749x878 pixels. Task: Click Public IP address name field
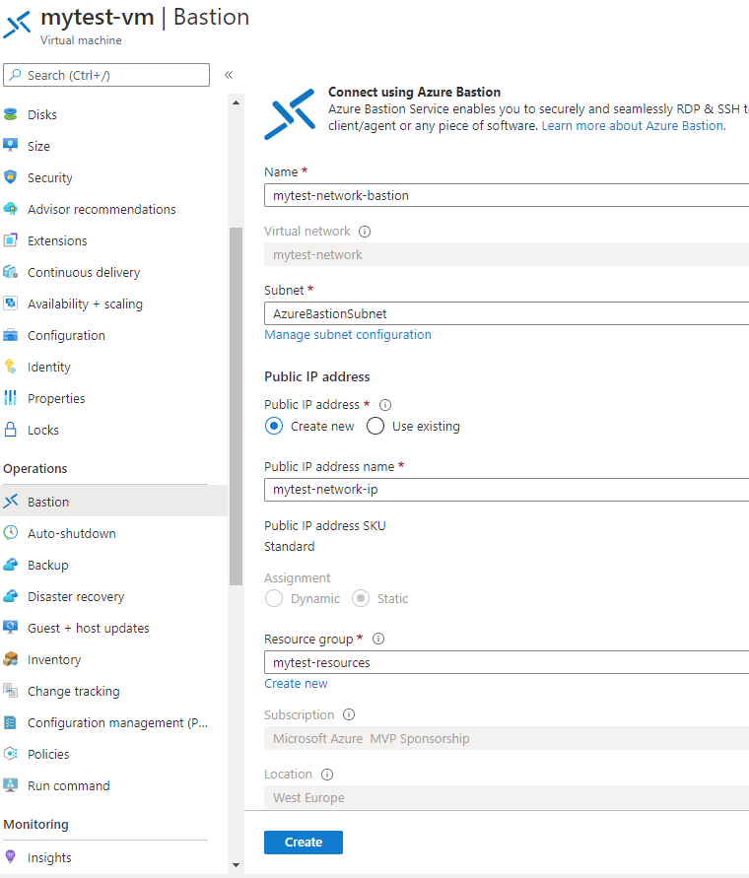point(507,490)
